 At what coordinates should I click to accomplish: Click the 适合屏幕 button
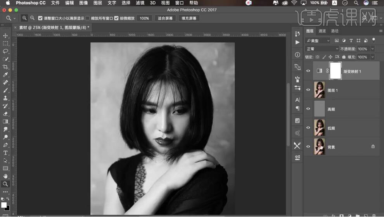coord(165,18)
